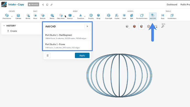190x107 pixels.
Task: Click the copy project icon
Action: (47, 5)
